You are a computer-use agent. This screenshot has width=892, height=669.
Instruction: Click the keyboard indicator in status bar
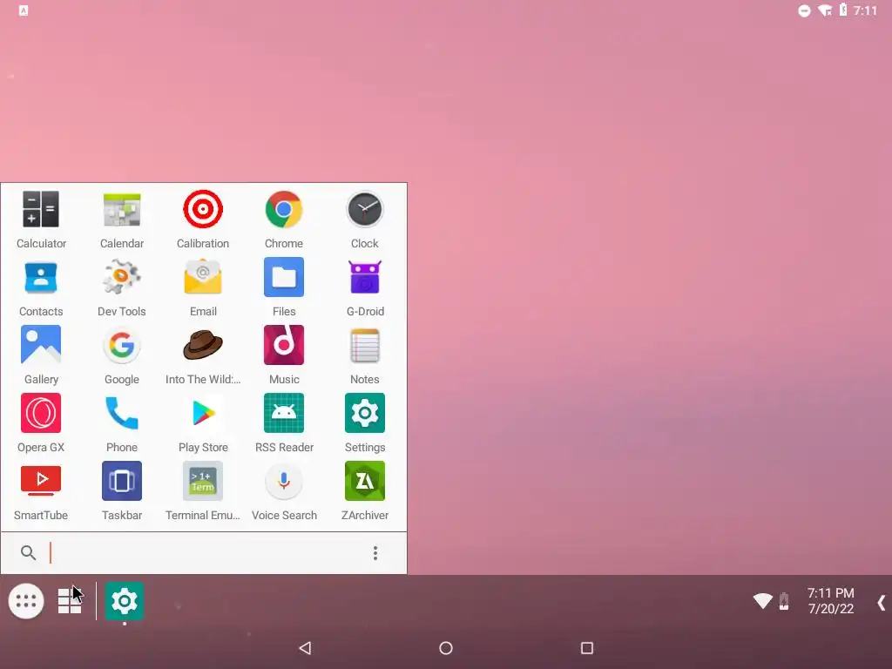[24, 10]
